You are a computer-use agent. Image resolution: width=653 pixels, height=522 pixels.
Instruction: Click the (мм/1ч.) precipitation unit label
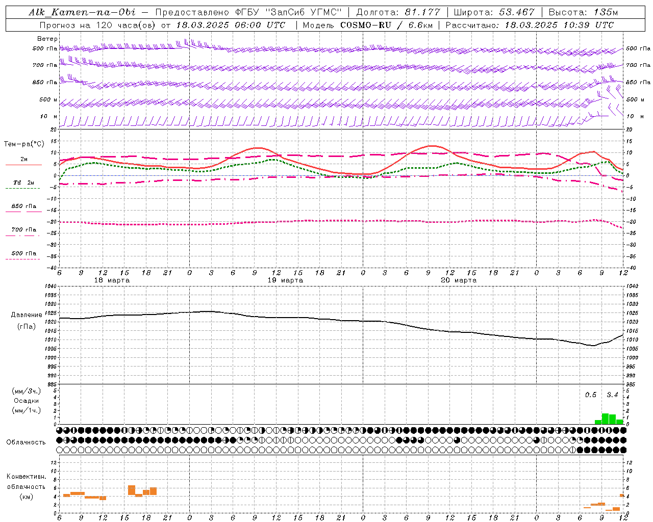[27, 410]
